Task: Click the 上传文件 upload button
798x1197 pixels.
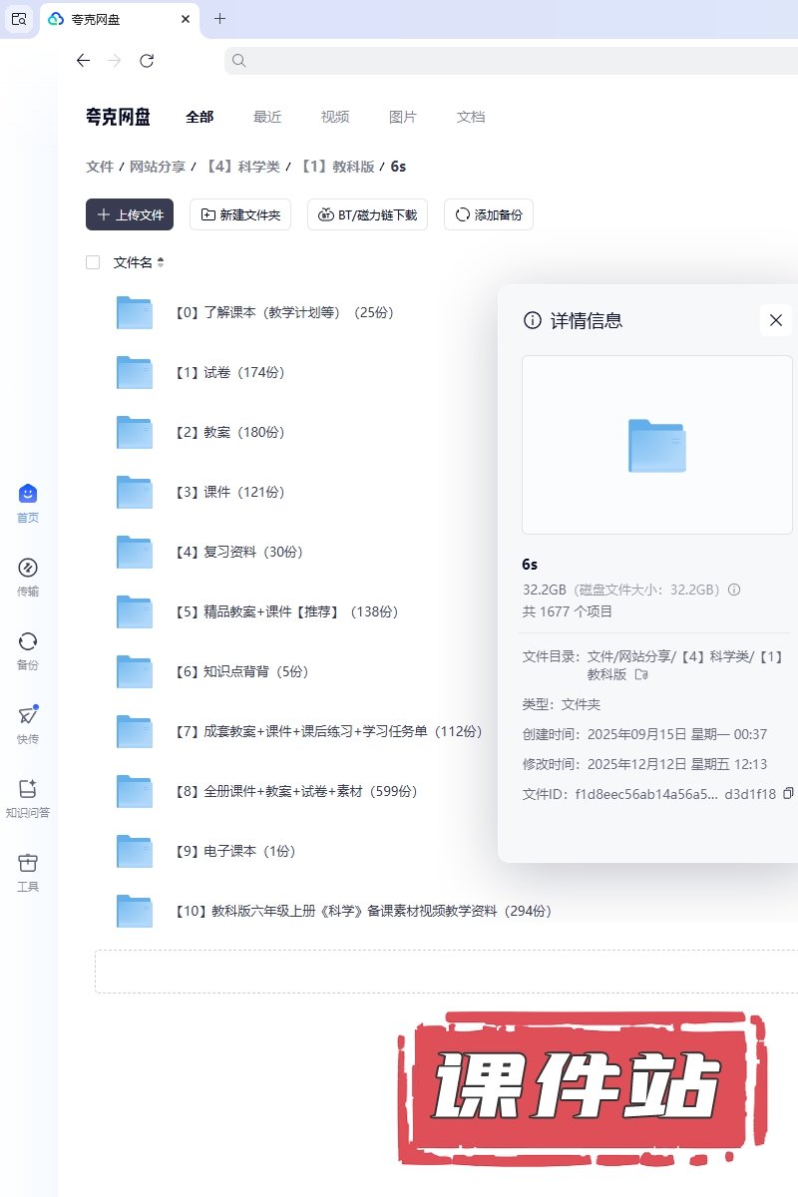Action: click(x=130, y=214)
